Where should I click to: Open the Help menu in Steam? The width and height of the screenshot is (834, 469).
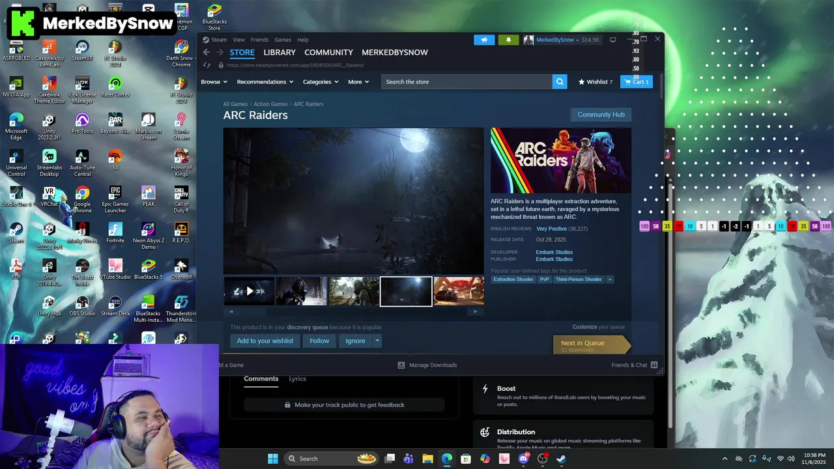[303, 40]
